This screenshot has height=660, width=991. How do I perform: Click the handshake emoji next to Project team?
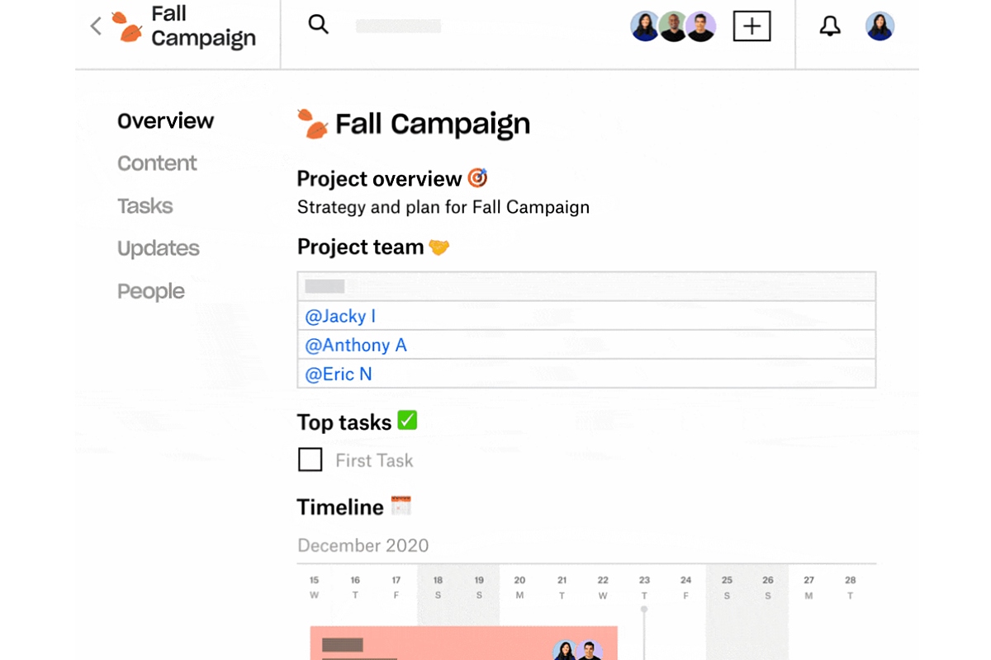coord(439,245)
